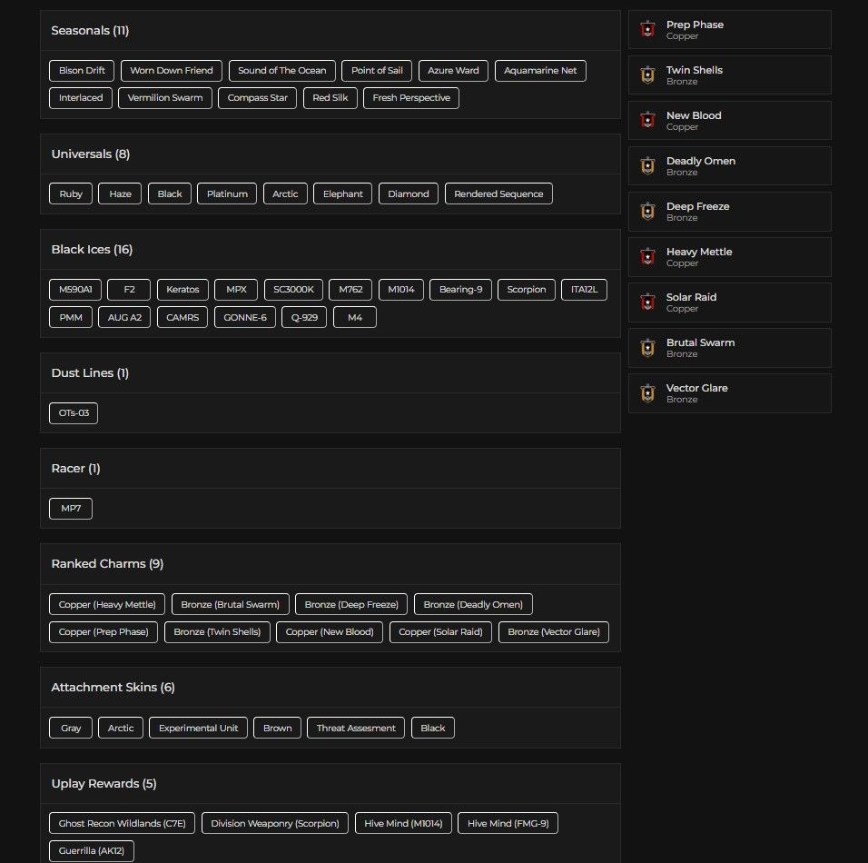The image size is (868, 863).
Task: Click the AUG A2 Black Ice tag
Action: pos(124,317)
